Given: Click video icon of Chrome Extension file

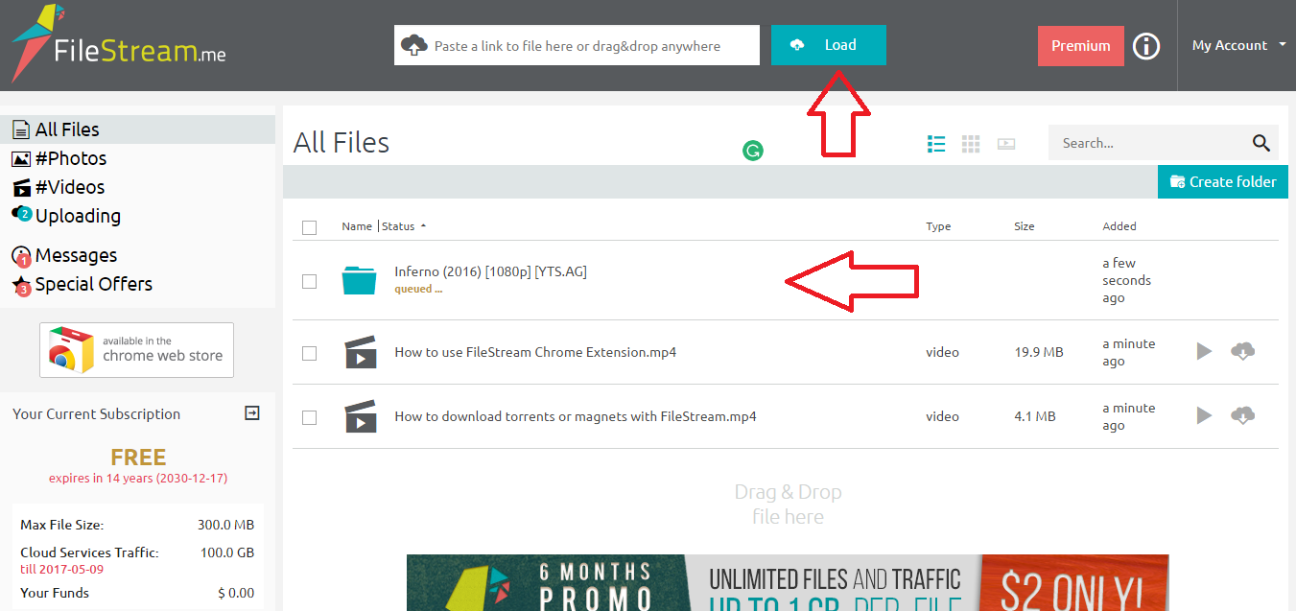Looking at the screenshot, I should [360, 352].
